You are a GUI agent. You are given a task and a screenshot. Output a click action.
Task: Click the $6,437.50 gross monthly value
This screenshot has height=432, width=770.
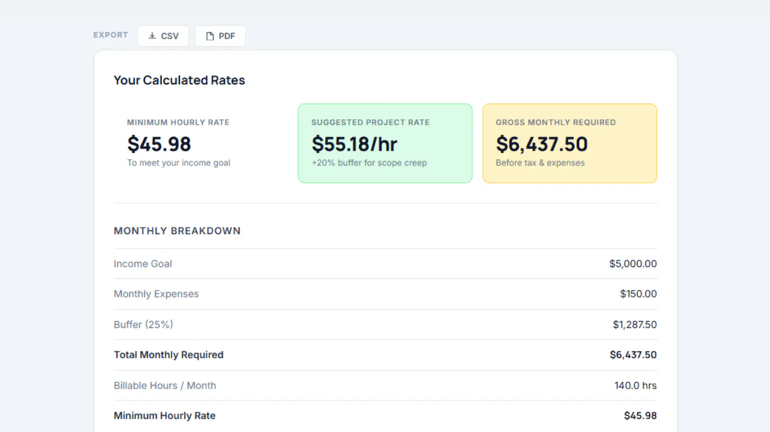542,144
